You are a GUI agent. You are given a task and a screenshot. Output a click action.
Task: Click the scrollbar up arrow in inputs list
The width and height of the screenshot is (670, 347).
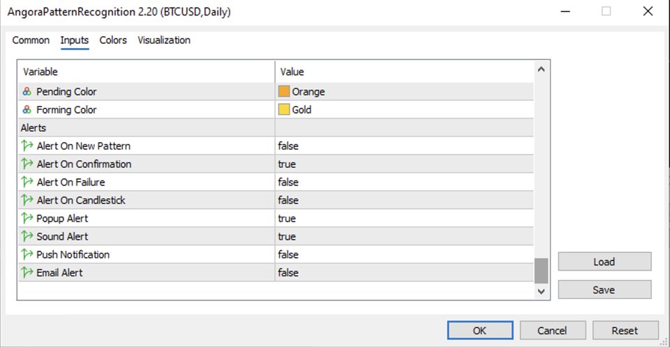(541, 69)
